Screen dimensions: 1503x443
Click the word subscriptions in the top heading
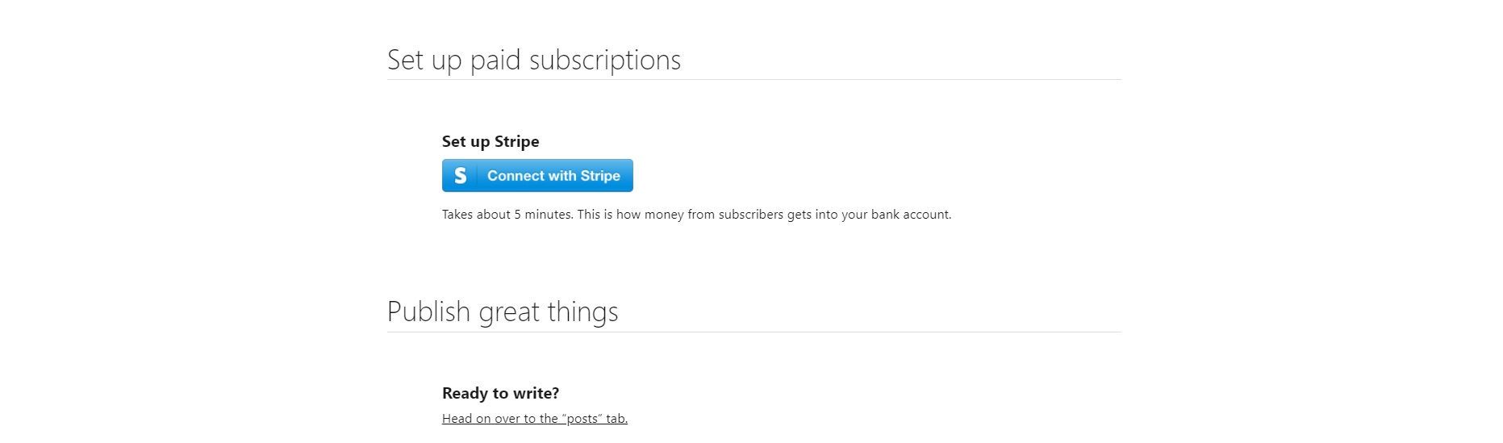pos(605,60)
